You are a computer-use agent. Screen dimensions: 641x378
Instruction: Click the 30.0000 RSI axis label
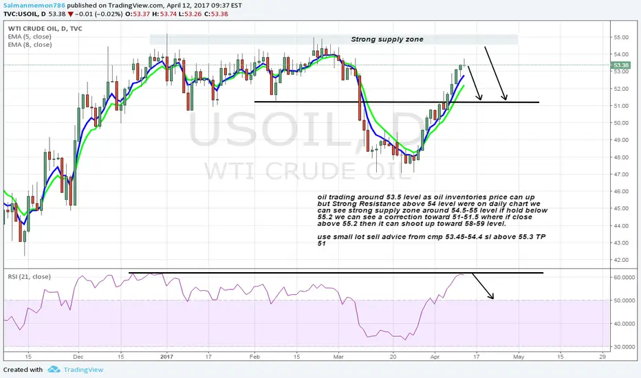[x=624, y=347]
